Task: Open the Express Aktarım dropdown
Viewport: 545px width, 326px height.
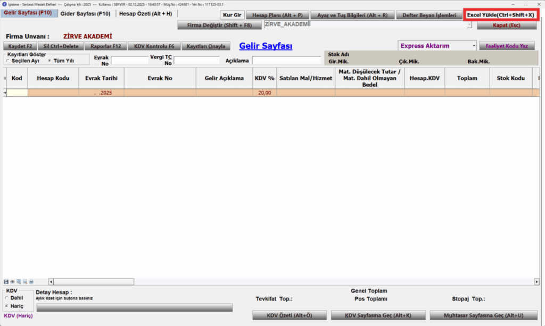Action: click(x=474, y=46)
